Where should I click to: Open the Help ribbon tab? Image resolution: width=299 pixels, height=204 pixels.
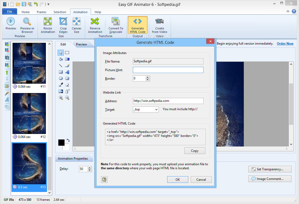[98, 12]
